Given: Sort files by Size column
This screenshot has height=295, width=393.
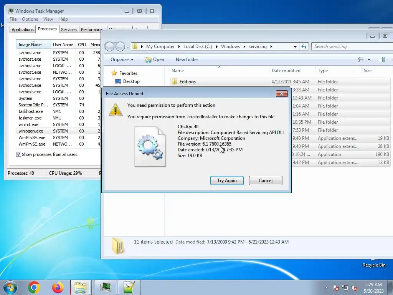Looking at the screenshot, I should click(376, 71).
